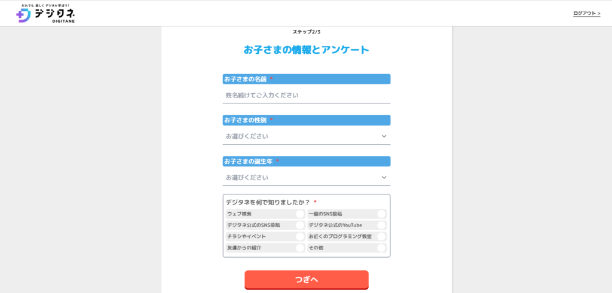Screen dimensions: 612x293
Task: Click the ログアウト link
Action: pos(587,13)
